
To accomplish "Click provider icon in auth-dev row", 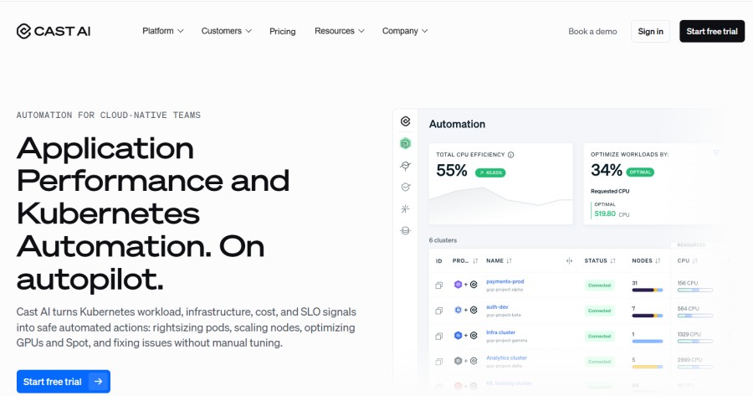I will tap(458, 310).
